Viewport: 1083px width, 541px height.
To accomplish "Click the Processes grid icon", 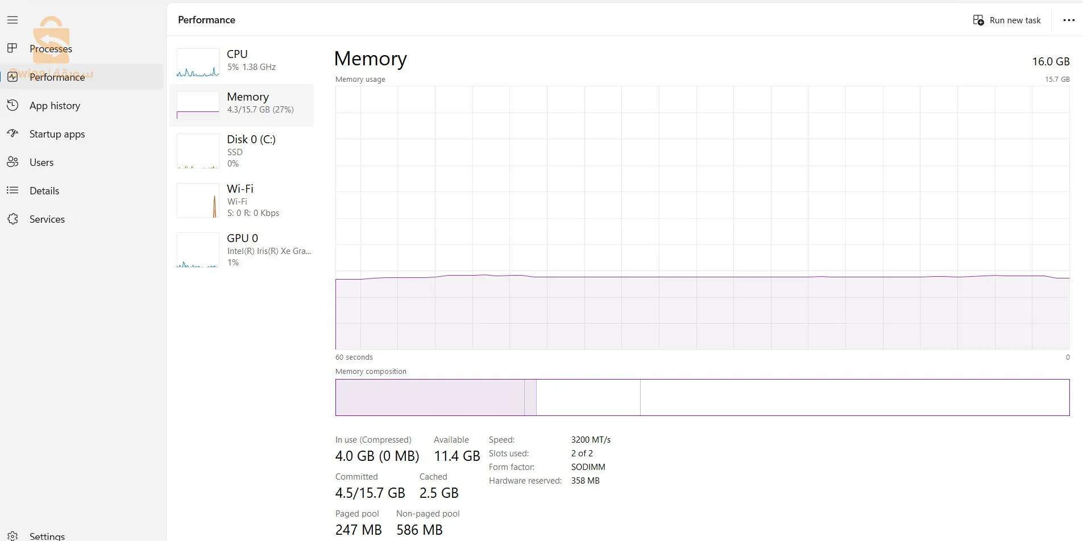I will click(x=13, y=48).
